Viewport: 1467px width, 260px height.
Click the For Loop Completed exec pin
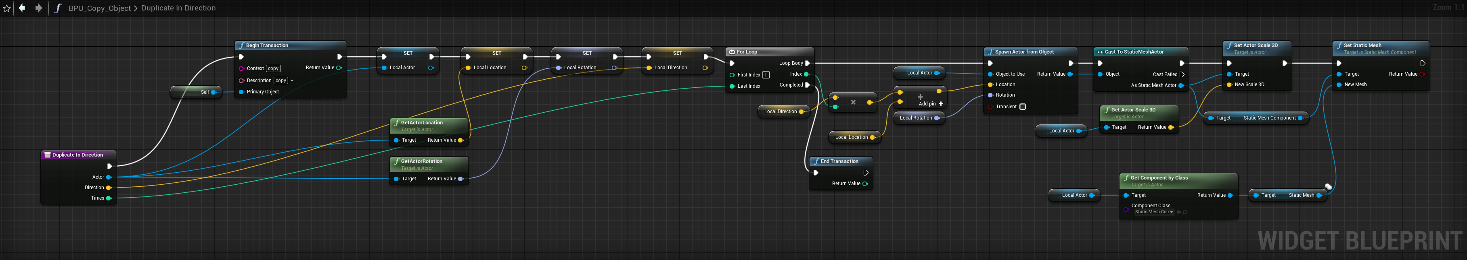point(808,85)
